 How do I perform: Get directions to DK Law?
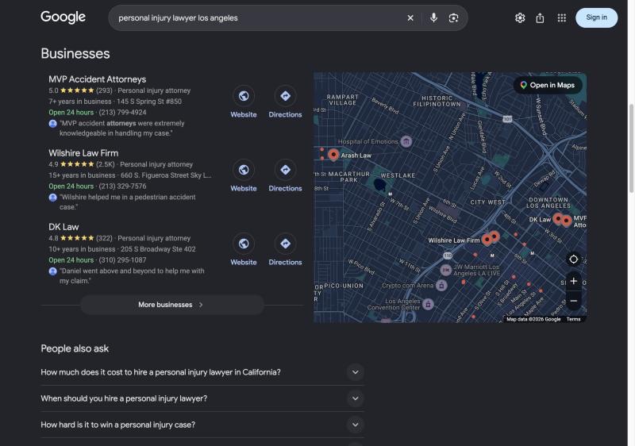[285, 244]
